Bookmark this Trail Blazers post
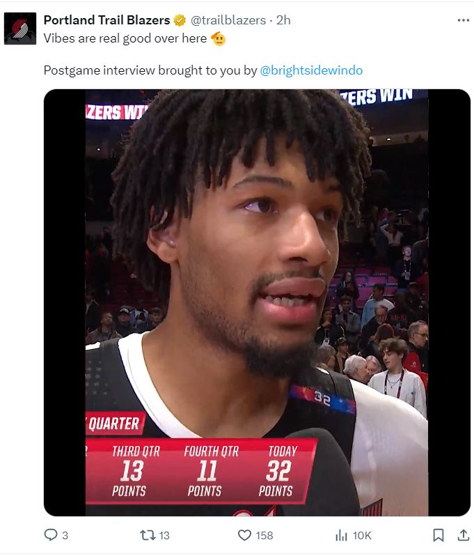The width and height of the screenshot is (474, 556). pos(439,535)
